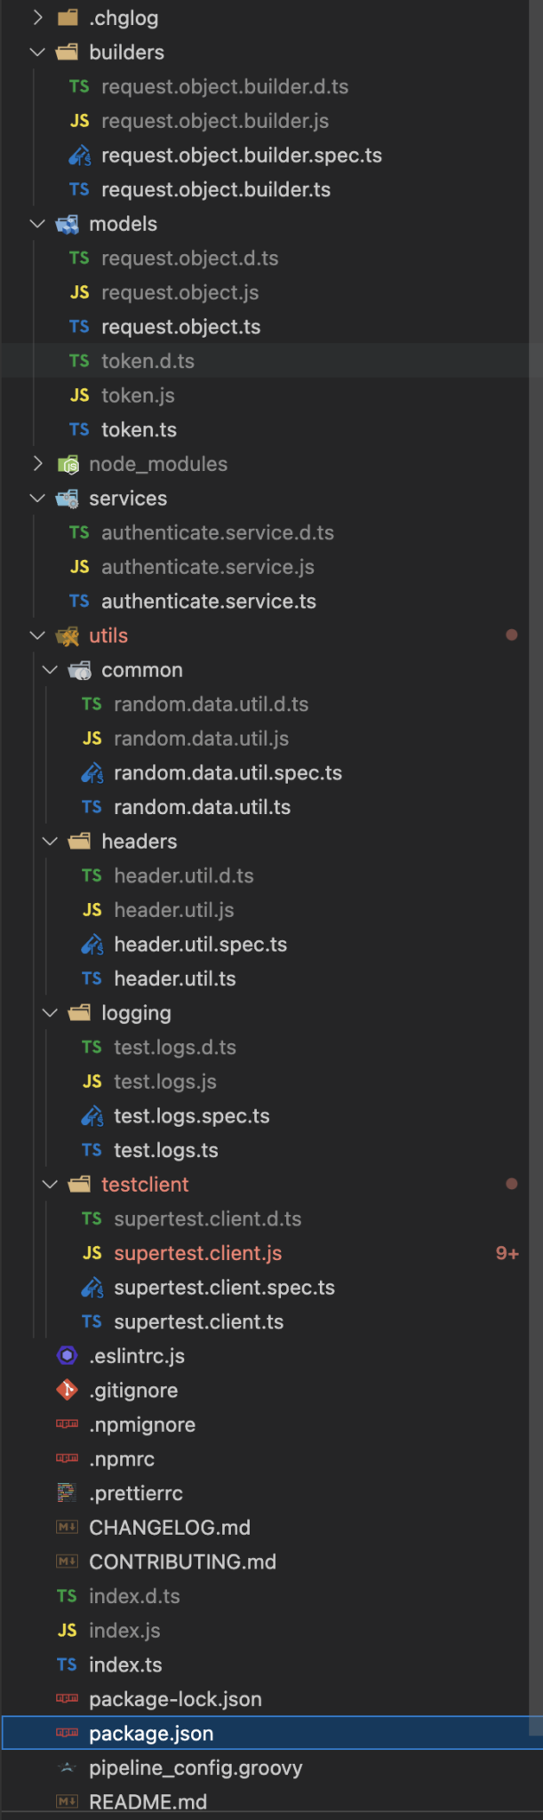Click the Prettier icon next to .prettierrc
The width and height of the screenshot is (543, 1820).
pyautogui.click(x=67, y=1493)
